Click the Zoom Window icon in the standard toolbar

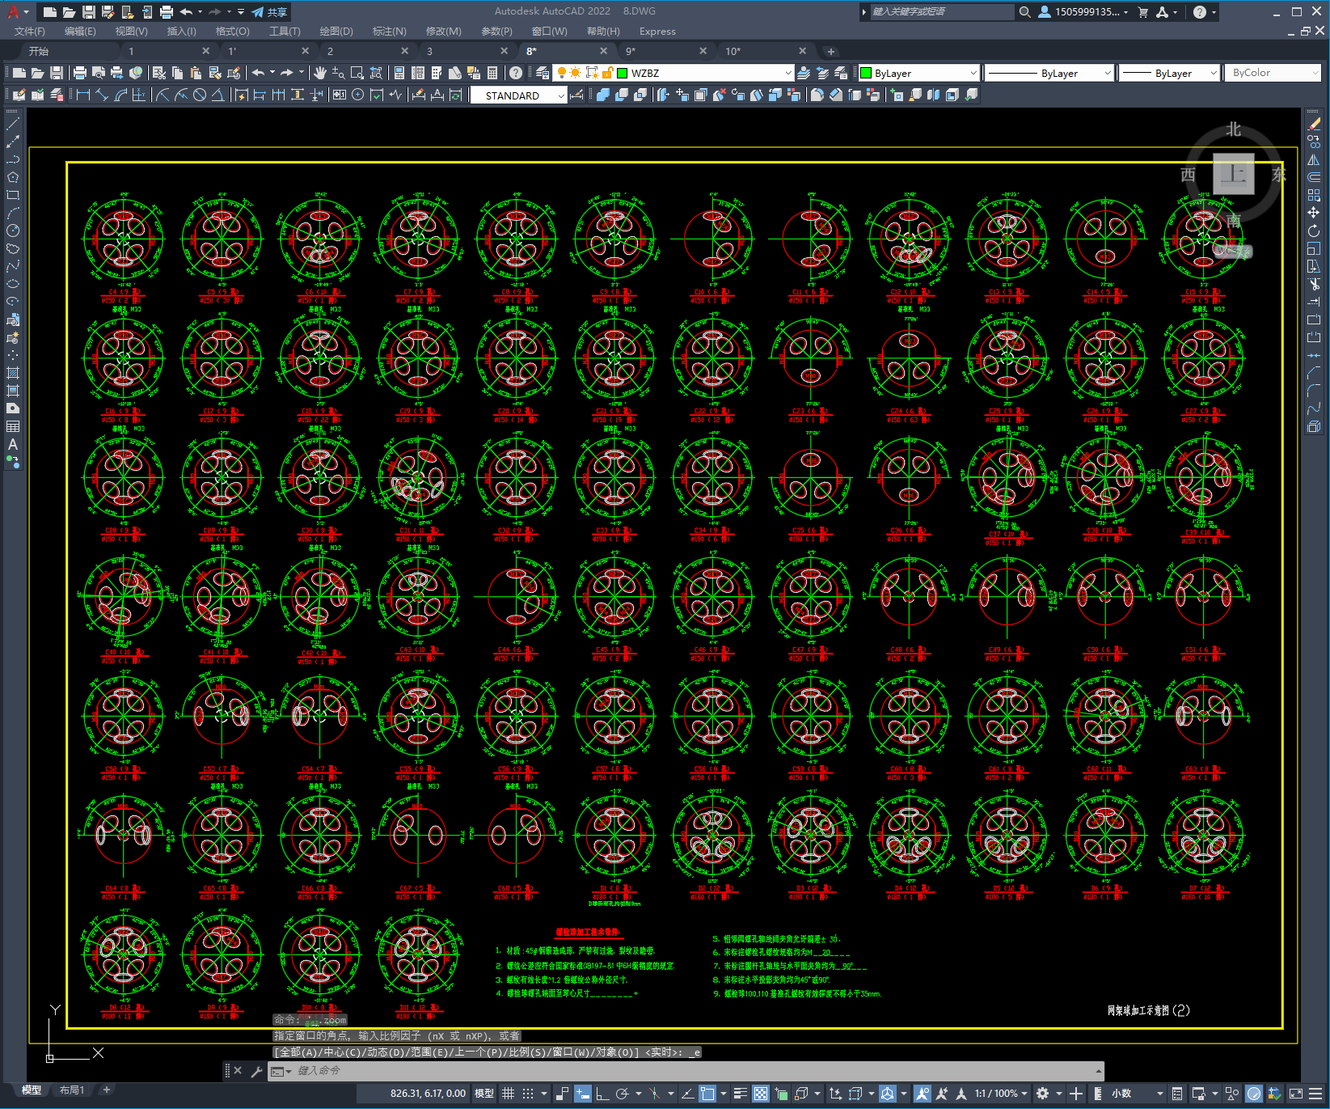(357, 73)
